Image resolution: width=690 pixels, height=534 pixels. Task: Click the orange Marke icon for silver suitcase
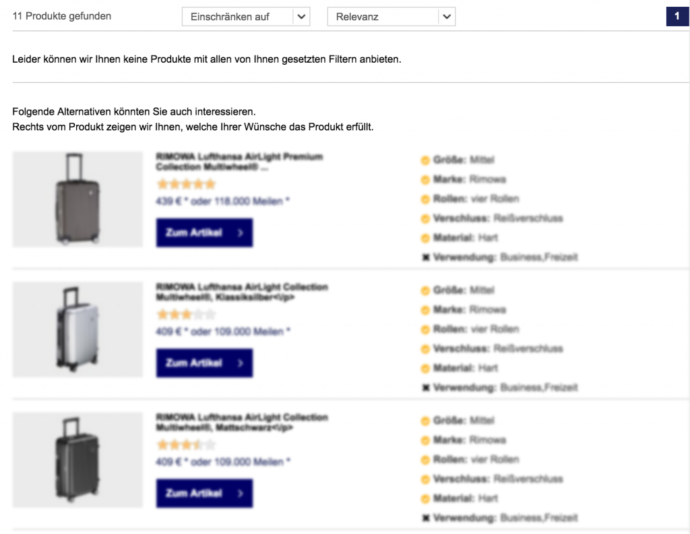(x=425, y=310)
